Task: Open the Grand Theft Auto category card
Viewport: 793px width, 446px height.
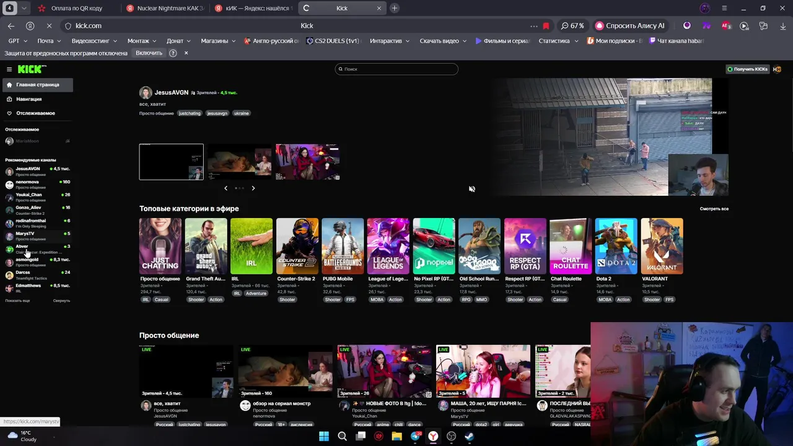Action: (206, 246)
